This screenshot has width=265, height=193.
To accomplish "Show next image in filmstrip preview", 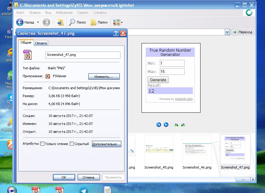I will click(166, 125).
